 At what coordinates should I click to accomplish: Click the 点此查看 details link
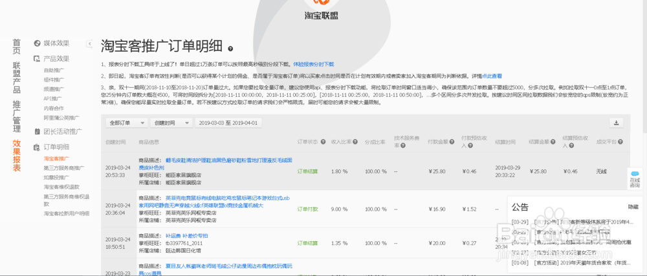tap(492, 76)
